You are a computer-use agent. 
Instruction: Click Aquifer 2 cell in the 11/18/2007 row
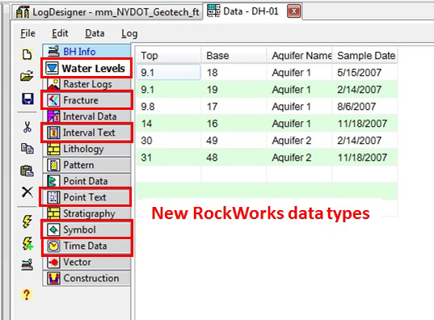pyautogui.click(x=300, y=158)
